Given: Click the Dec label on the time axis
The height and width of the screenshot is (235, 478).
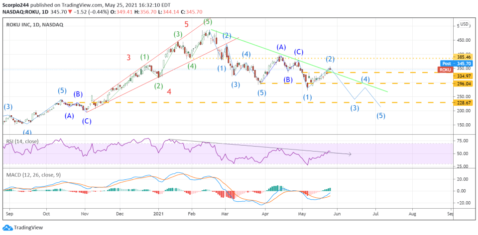Looking at the screenshot, I should [x=120, y=214].
